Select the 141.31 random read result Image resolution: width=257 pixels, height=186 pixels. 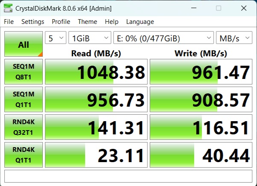coord(96,127)
